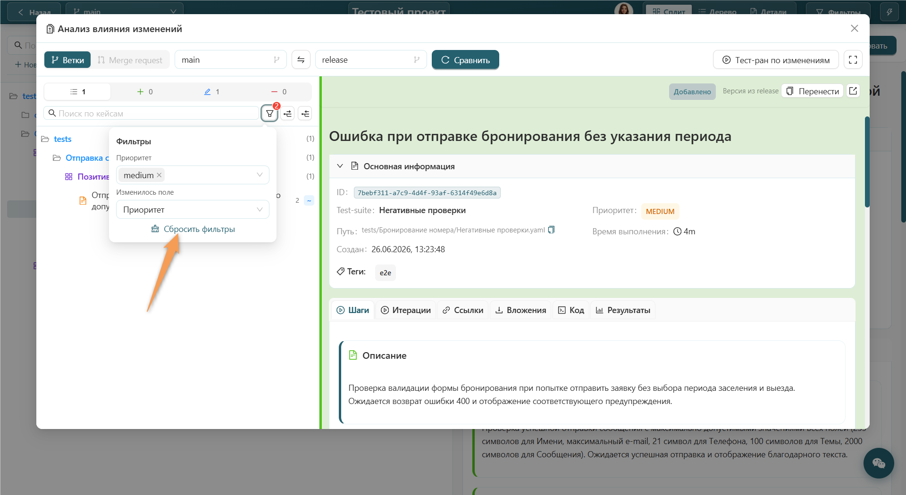
Task: Click the changed marker on the case row
Action: pyautogui.click(x=309, y=200)
